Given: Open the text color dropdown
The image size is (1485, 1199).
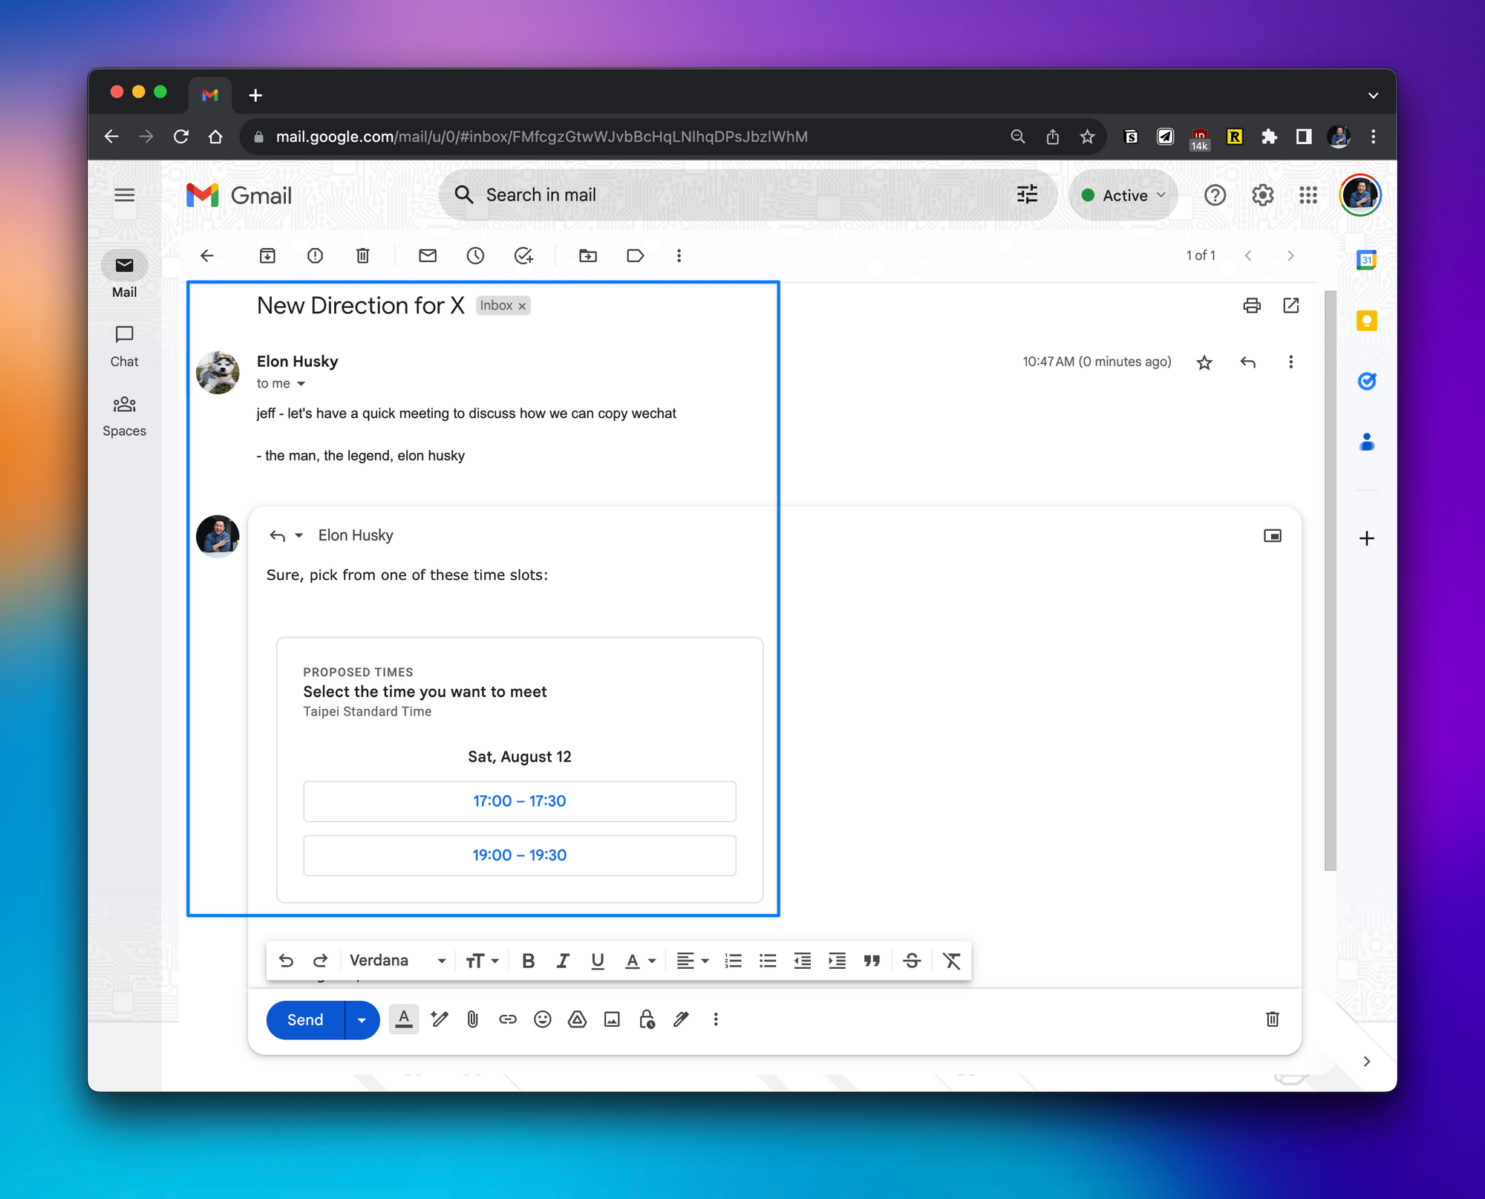Looking at the screenshot, I should point(641,961).
